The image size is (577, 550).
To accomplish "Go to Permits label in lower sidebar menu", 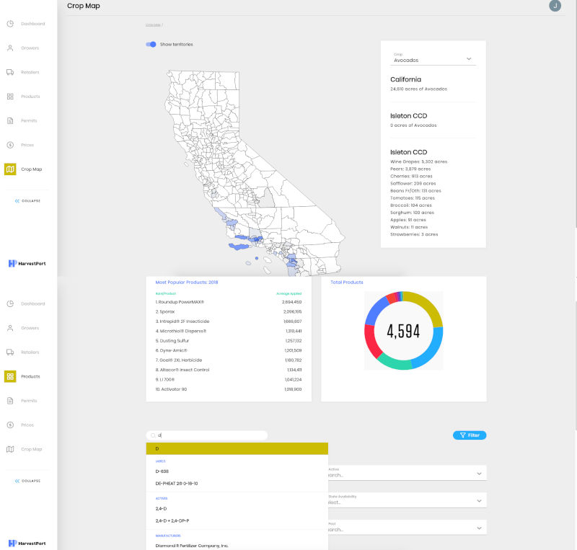I will 29,401.
